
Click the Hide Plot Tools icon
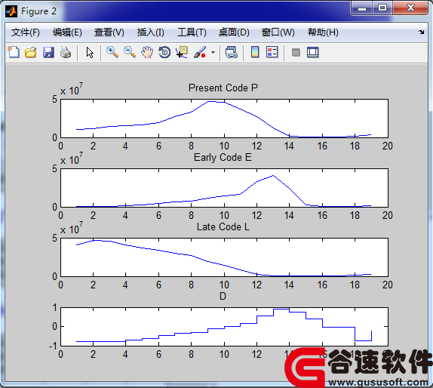[x=296, y=52]
